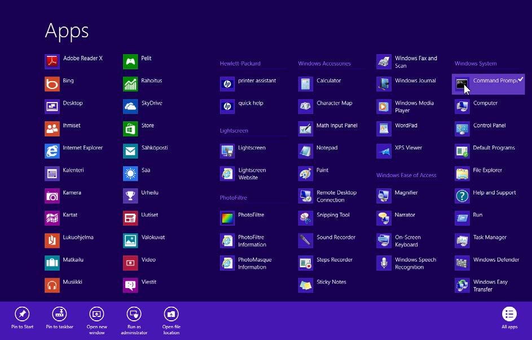Click the Windows Journal label

(x=415, y=81)
